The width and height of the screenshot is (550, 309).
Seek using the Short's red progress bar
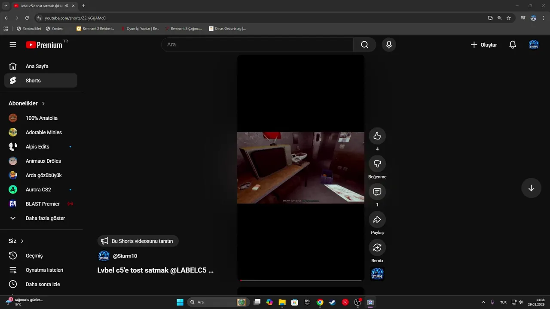click(x=301, y=280)
